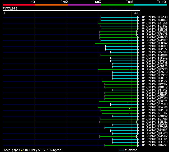
Task: Click the yellow query gap marker under UniRef100_Q38M71
Action: click(x=128, y=103)
